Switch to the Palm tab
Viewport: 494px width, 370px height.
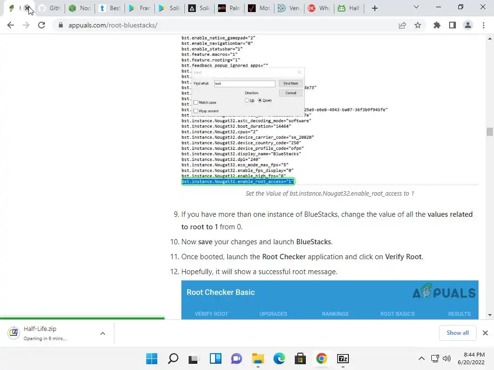(x=230, y=8)
